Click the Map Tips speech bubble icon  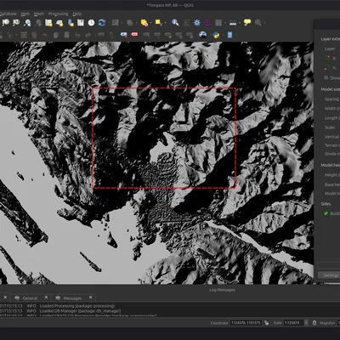[x=247, y=22]
